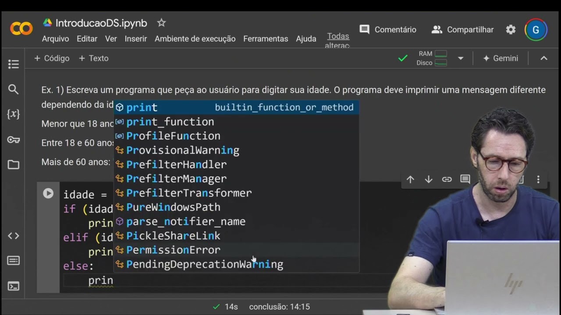Move cell down with the arrow icon
Image resolution: width=561 pixels, height=315 pixels.
[x=429, y=179]
